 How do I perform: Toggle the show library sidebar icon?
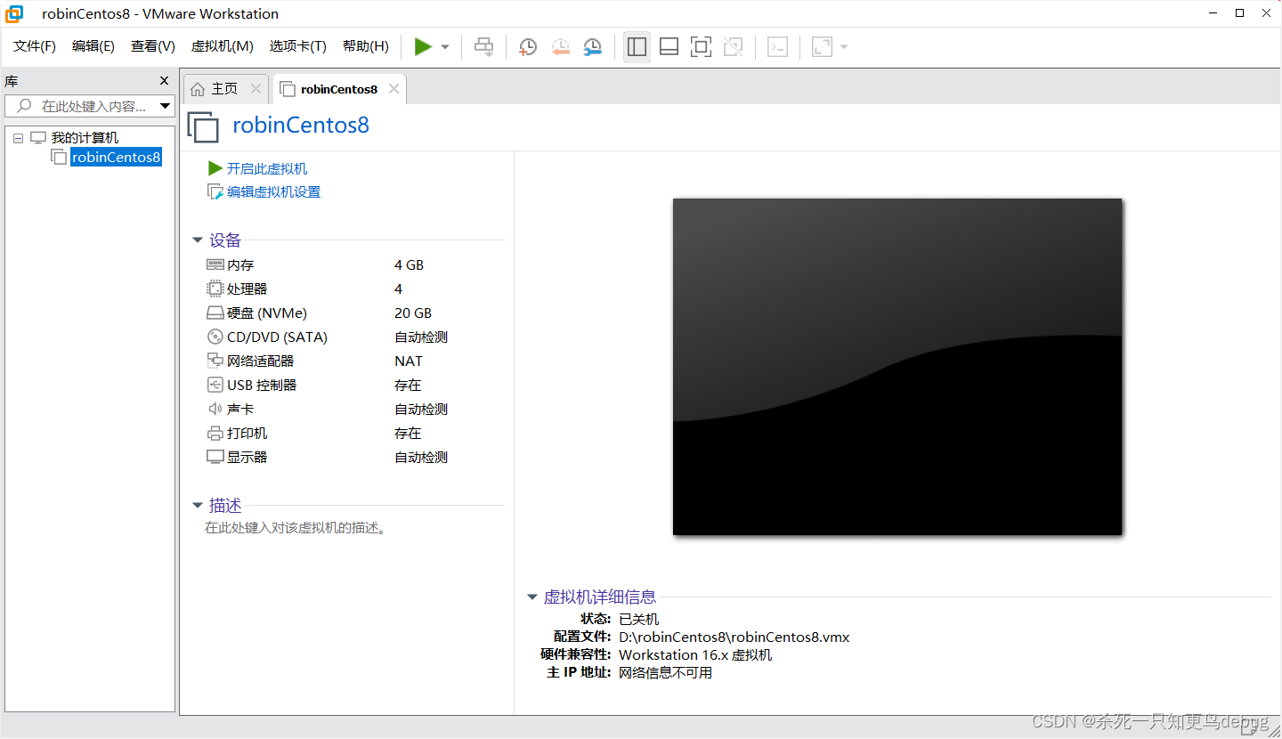[637, 46]
